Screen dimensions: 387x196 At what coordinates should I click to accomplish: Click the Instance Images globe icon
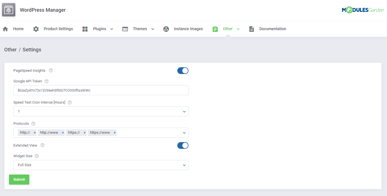point(166,29)
